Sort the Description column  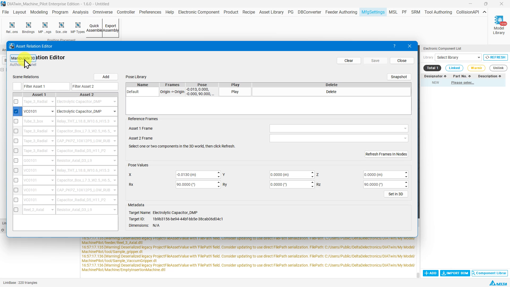point(489,76)
